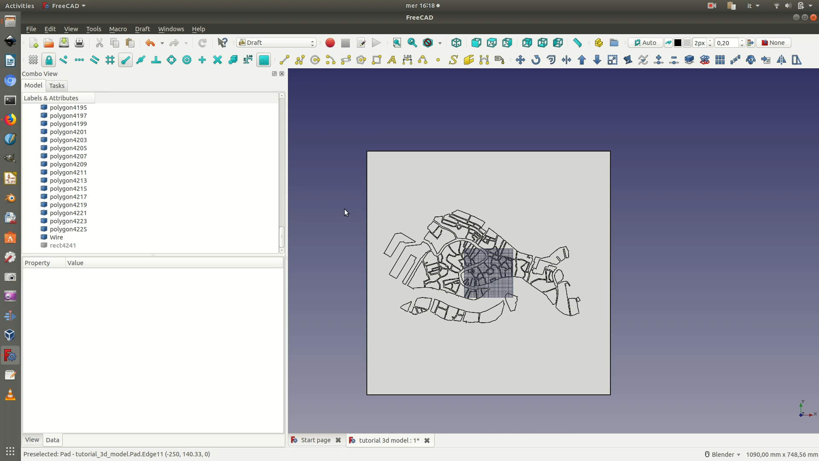Open the Windows menu
Screen dimensions: 819x461
pyautogui.click(x=171, y=29)
